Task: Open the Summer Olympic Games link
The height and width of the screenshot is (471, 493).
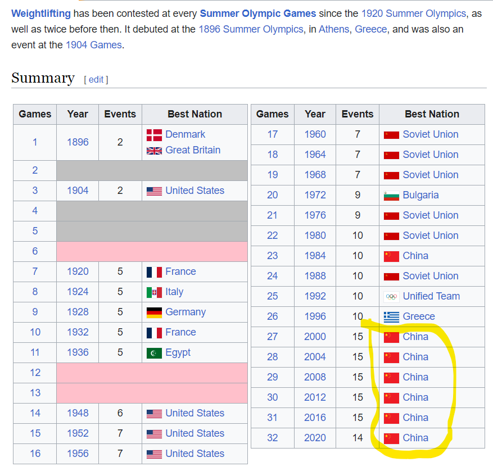Action: pyautogui.click(x=258, y=13)
